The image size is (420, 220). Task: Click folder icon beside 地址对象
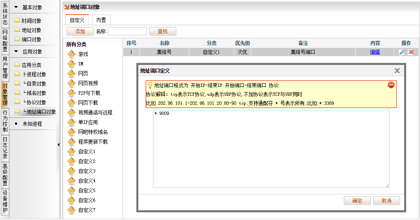[17, 30]
